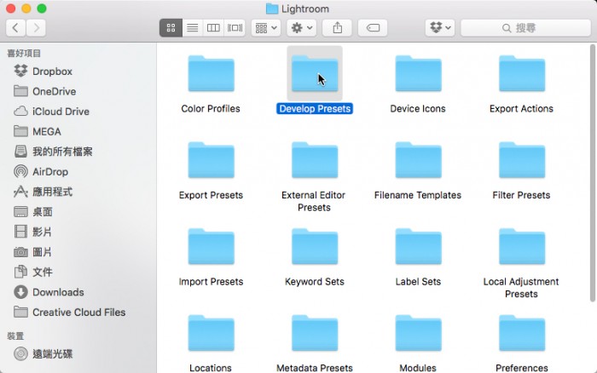
Task: Switch to icon view mode
Action: [171, 27]
